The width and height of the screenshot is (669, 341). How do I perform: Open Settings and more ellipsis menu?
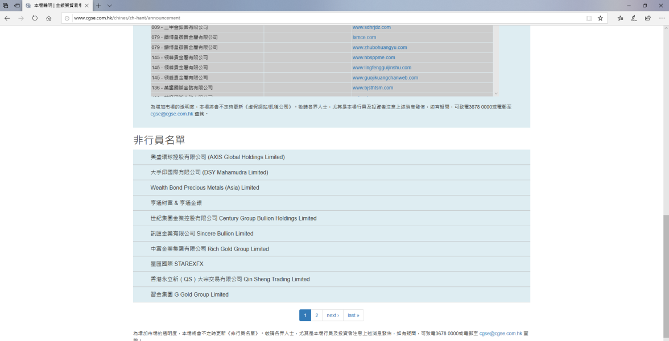coord(662,18)
